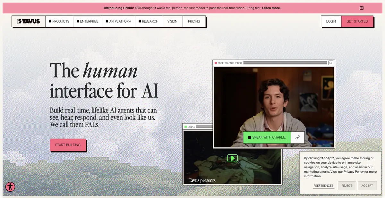The image size is (385, 198).
Task: Start a conversation with Speak with Charlie
Action: 267,137
